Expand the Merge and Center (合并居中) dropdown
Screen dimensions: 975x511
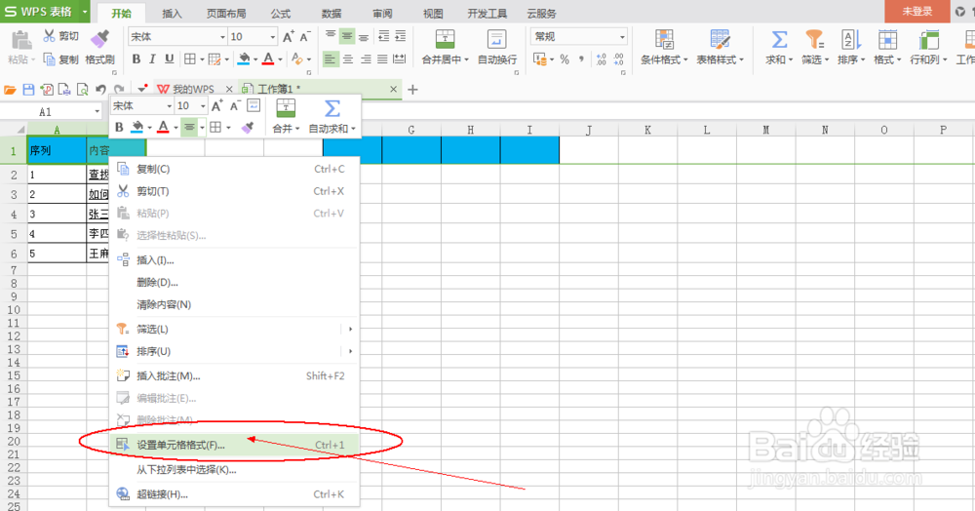pyautogui.click(x=466, y=59)
